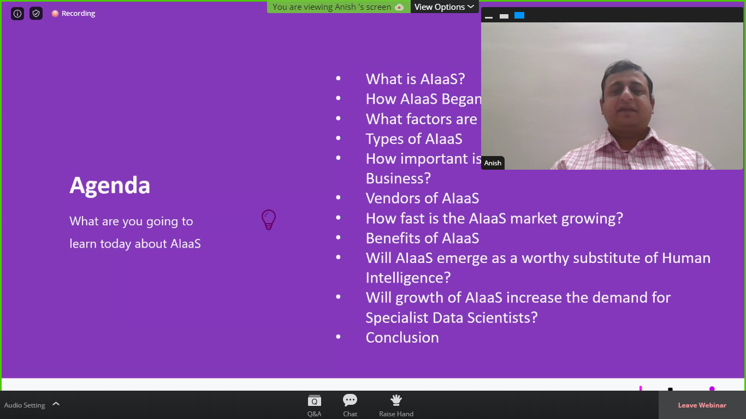Click the Audio Setting label

pos(25,405)
